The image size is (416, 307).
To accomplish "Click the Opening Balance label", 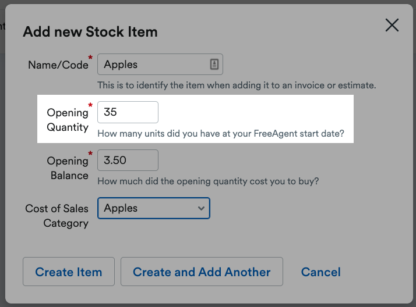I will point(68,168).
